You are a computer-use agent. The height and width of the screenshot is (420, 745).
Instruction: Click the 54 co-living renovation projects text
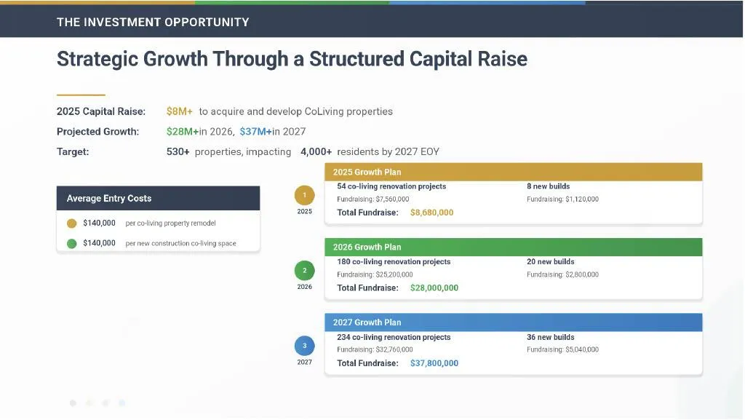(x=391, y=186)
